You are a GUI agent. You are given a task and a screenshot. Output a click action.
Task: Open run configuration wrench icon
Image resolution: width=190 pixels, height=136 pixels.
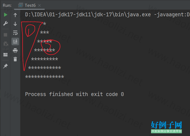pos(5,23)
